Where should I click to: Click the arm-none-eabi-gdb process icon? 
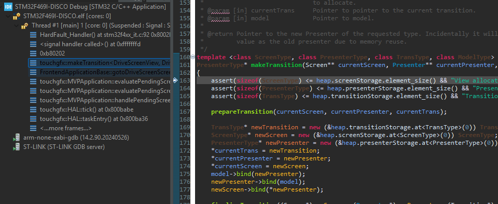pos(17,138)
